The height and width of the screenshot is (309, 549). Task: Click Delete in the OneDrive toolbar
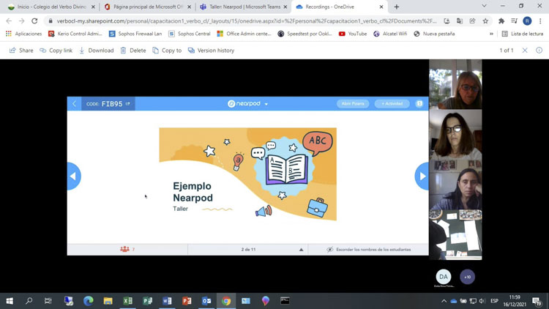133,51
